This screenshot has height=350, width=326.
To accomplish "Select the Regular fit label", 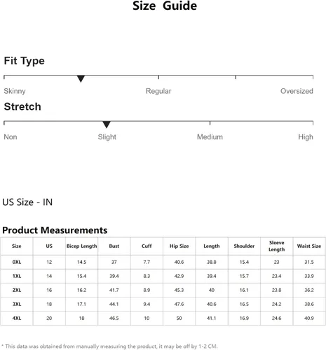I will [x=158, y=91].
